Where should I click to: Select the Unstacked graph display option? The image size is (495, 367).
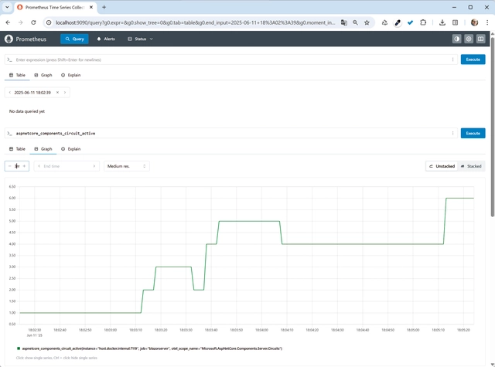coord(442,166)
